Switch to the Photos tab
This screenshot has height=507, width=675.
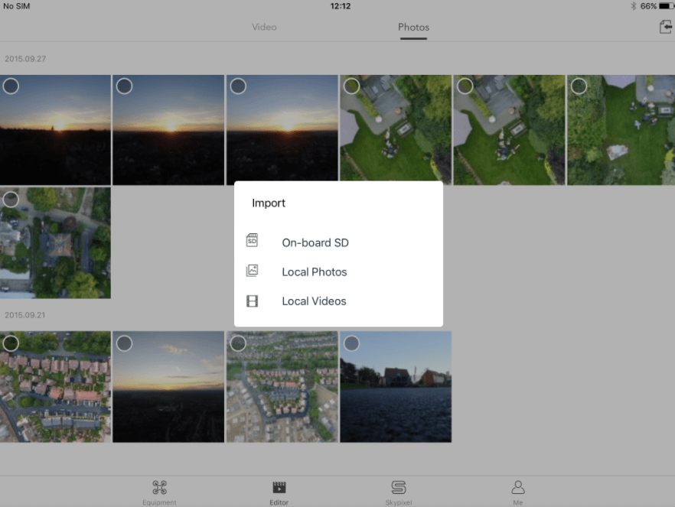pyautogui.click(x=413, y=27)
